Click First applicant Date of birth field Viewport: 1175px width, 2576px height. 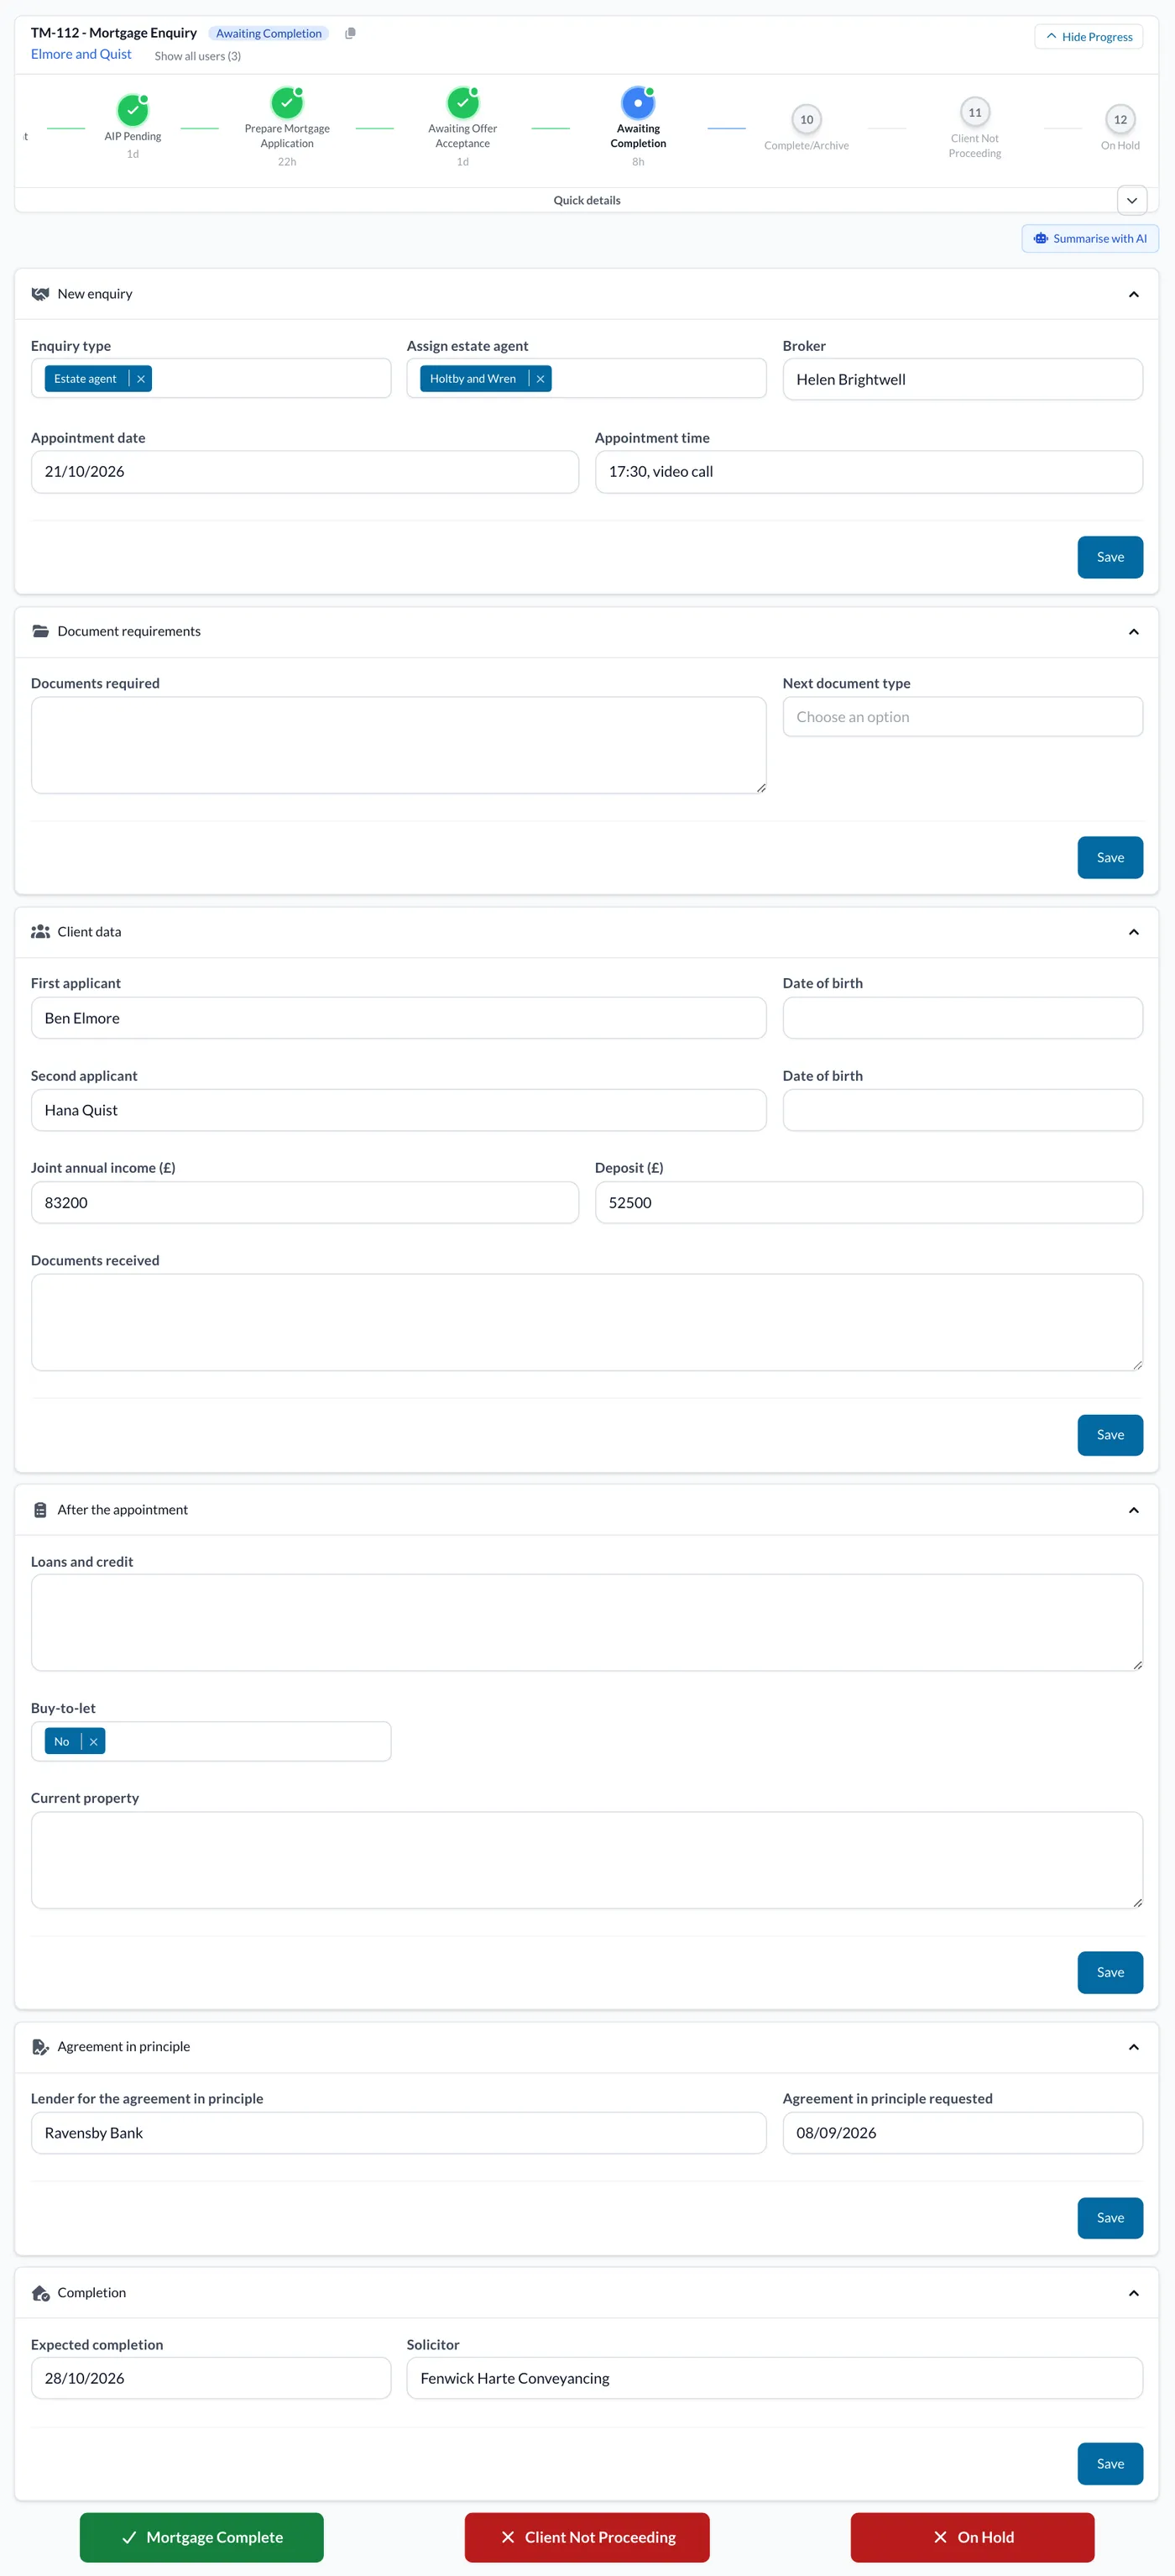(962, 1018)
